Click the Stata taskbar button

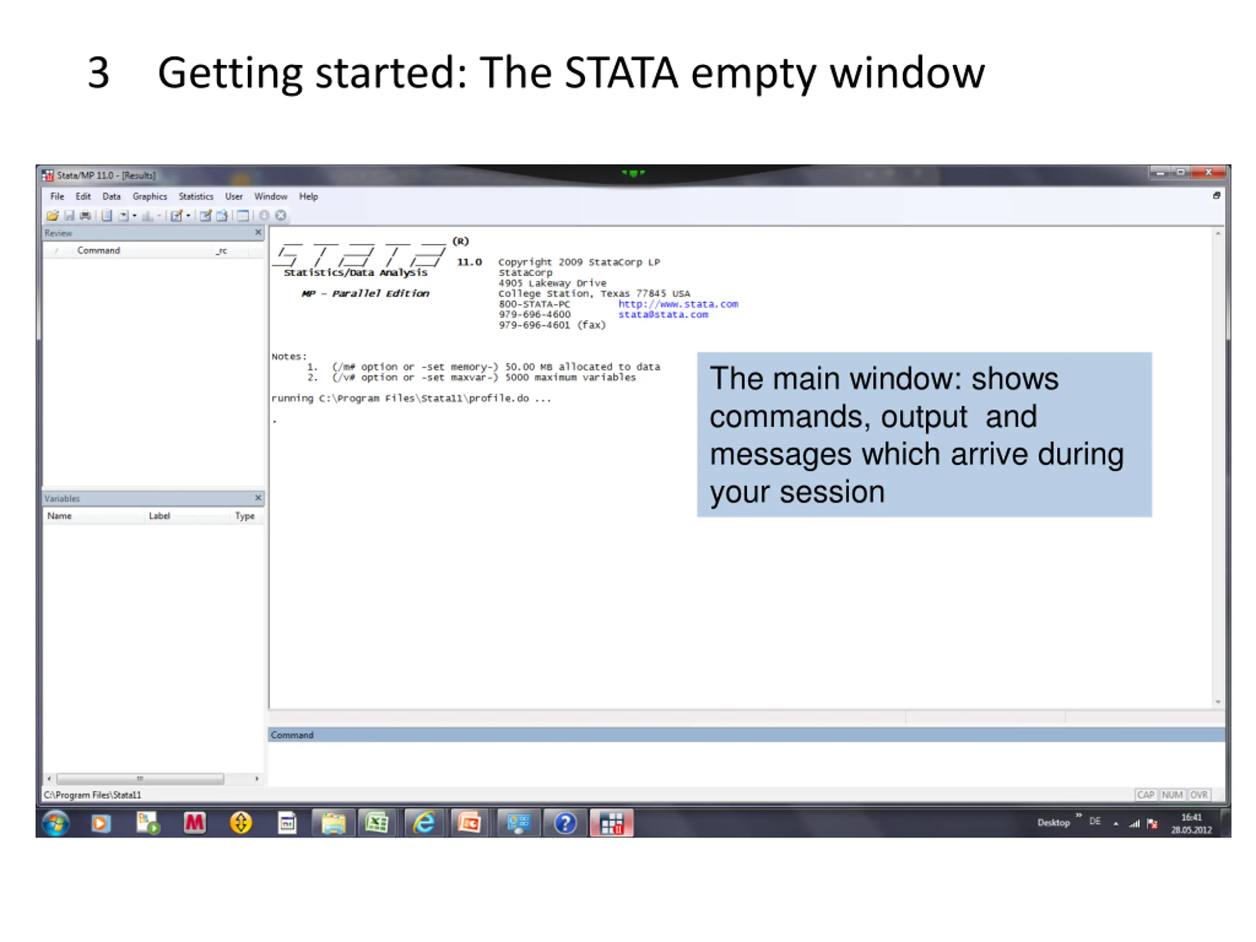pos(611,823)
